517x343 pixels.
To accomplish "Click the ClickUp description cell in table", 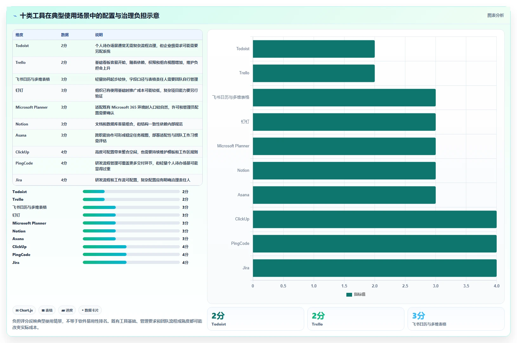I will pyautogui.click(x=147, y=152).
